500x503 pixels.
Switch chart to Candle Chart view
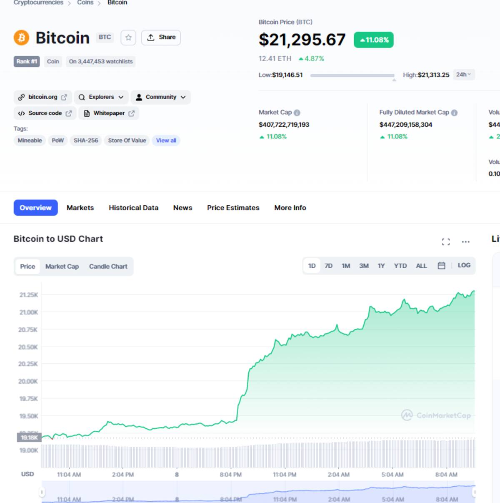pos(108,267)
